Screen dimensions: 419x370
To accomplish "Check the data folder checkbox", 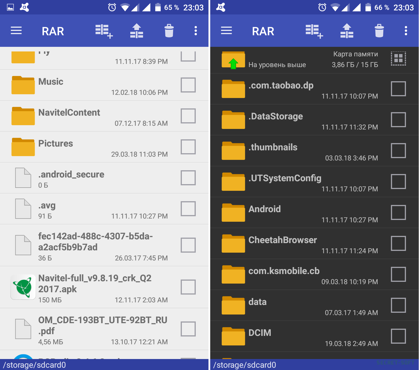I will [398, 305].
